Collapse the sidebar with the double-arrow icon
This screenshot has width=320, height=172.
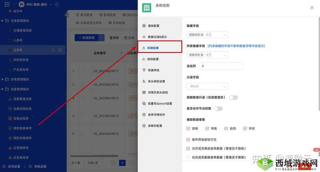pyautogui.click(x=66, y=15)
